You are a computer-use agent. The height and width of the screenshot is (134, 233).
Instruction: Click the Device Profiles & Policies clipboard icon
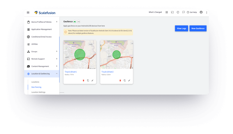coord(28,22)
